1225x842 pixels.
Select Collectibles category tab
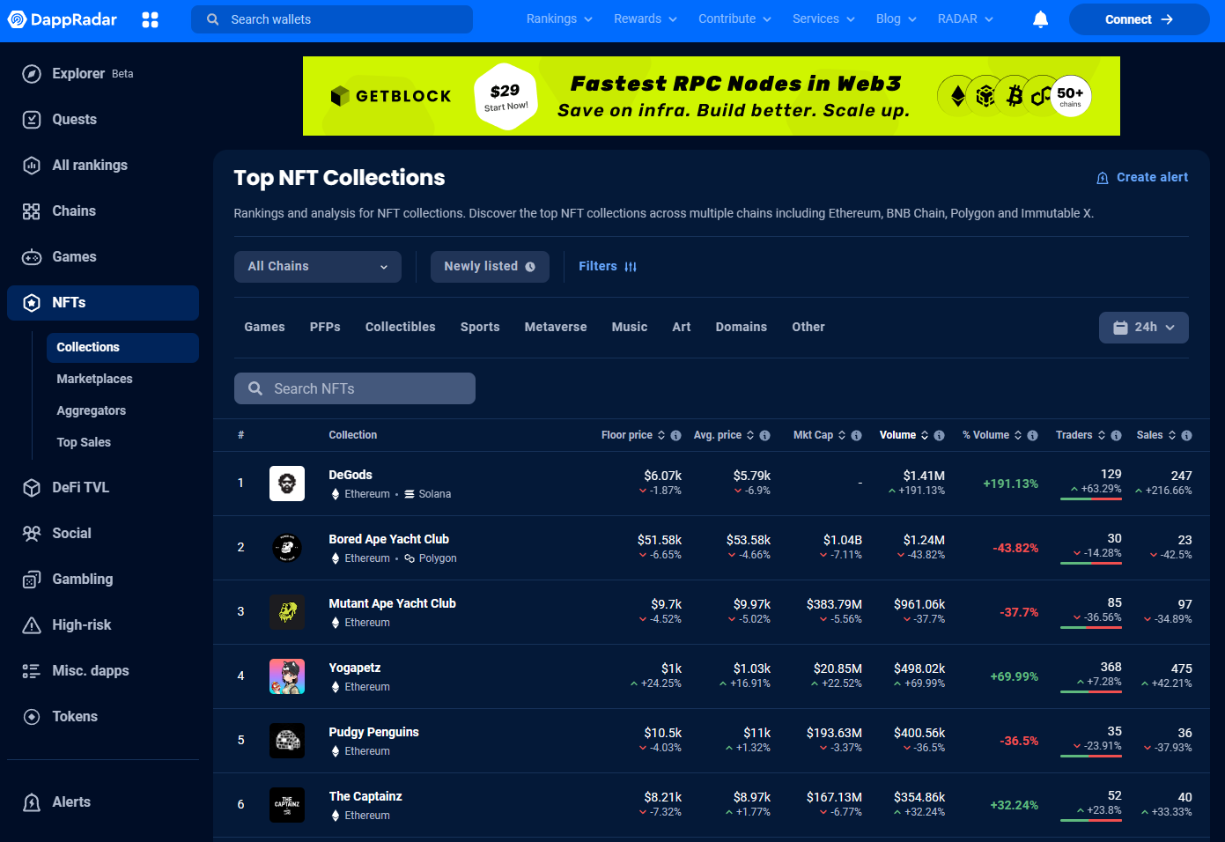(401, 327)
